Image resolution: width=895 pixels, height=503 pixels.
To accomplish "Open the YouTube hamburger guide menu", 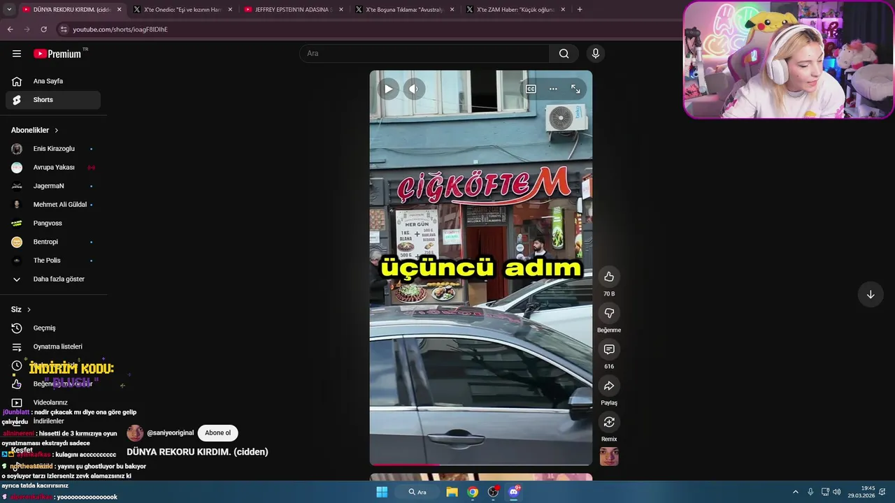I will pyautogui.click(x=17, y=54).
